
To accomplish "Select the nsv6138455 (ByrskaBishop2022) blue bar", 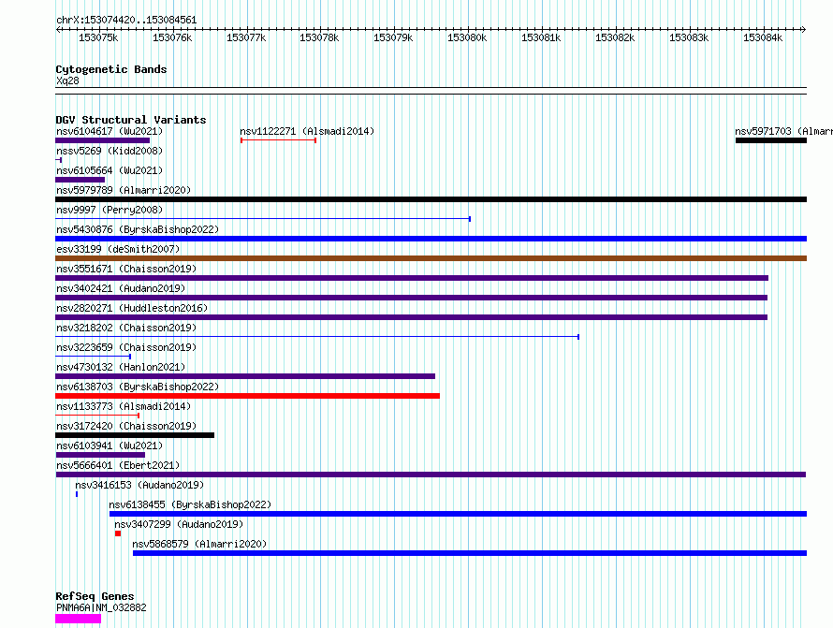I will [x=458, y=514].
